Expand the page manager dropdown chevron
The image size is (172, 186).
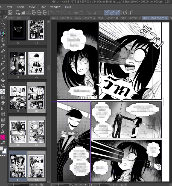[48, 18]
